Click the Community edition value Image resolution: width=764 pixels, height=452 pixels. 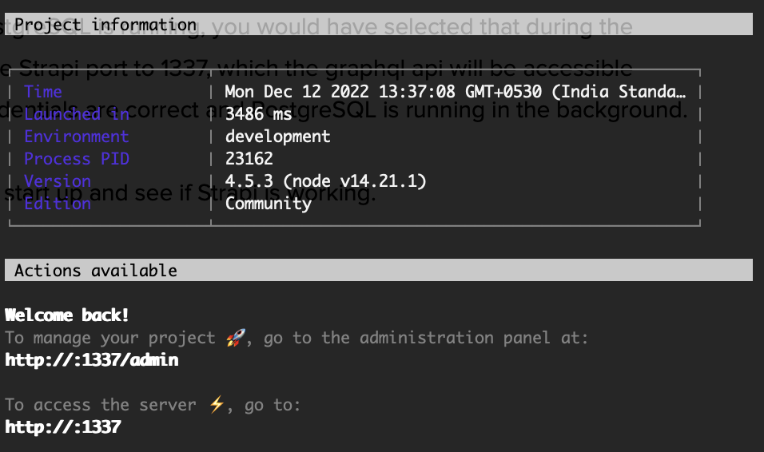coord(269,204)
